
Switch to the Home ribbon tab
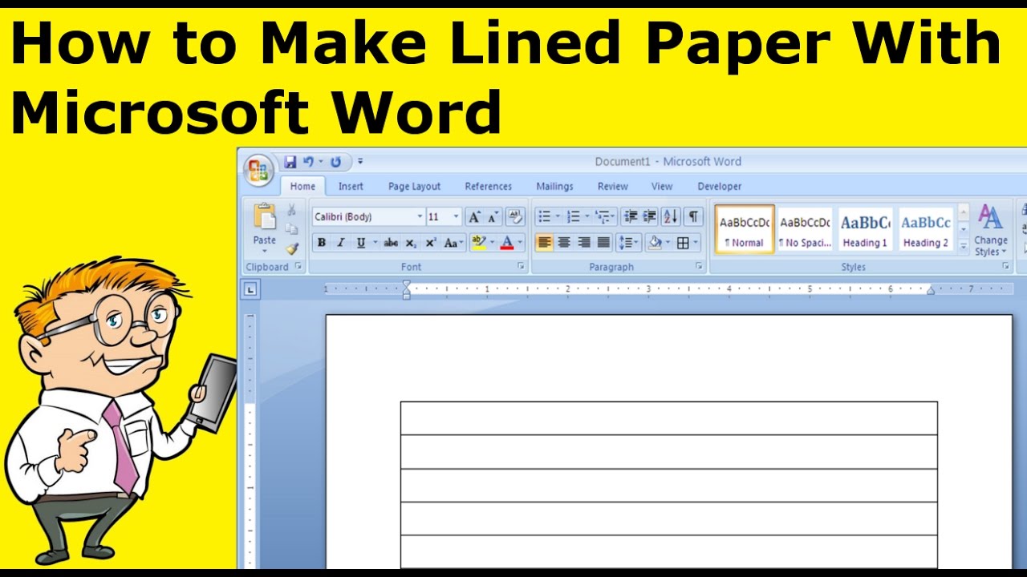pos(302,186)
